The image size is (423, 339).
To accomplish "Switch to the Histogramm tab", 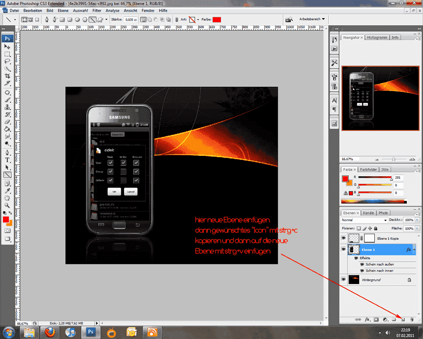I will [x=377, y=38].
